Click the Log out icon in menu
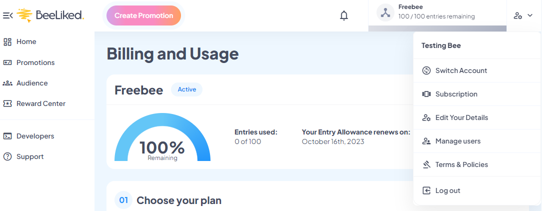Viewport: 542px width, 211px height. pyautogui.click(x=426, y=190)
